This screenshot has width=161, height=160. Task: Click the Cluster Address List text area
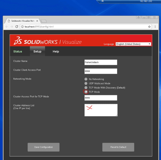[x=101, y=110]
